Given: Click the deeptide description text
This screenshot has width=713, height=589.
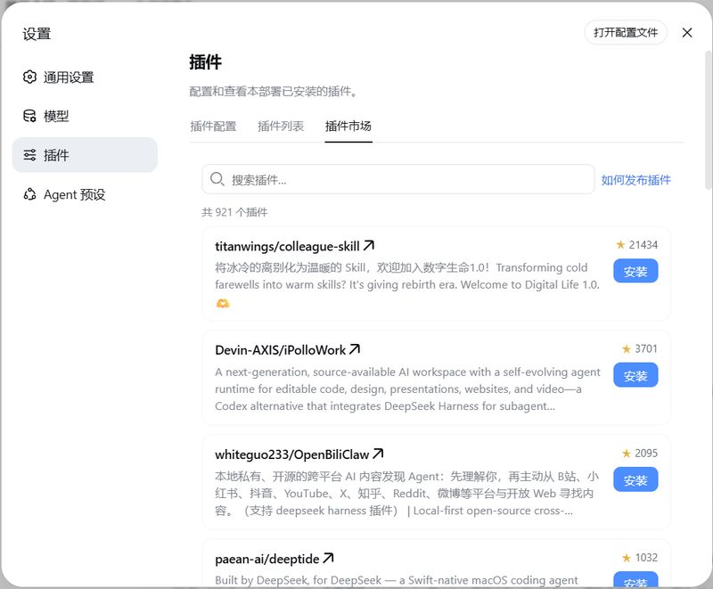Looking at the screenshot, I should tap(397, 580).
